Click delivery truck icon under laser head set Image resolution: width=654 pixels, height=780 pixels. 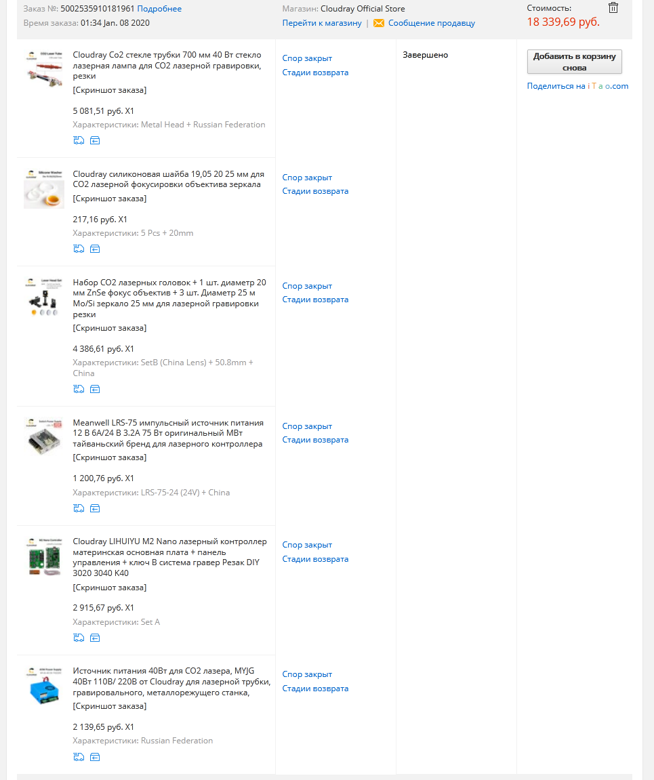click(x=79, y=389)
